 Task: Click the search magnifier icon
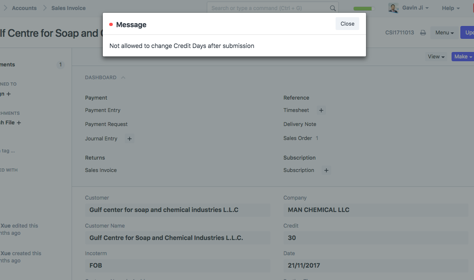(333, 8)
